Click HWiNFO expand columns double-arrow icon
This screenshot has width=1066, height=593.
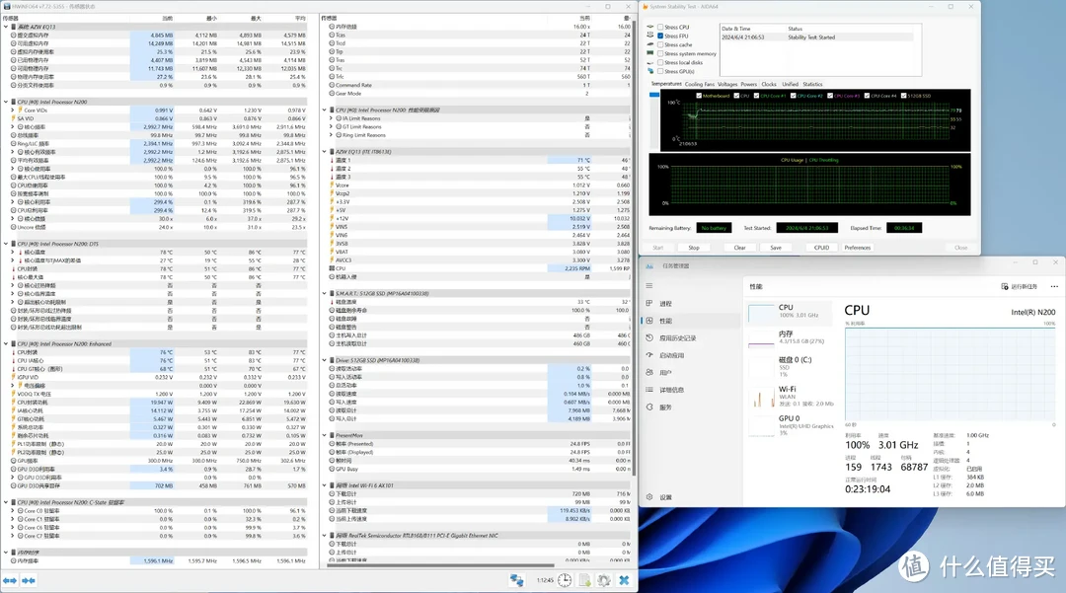point(10,581)
